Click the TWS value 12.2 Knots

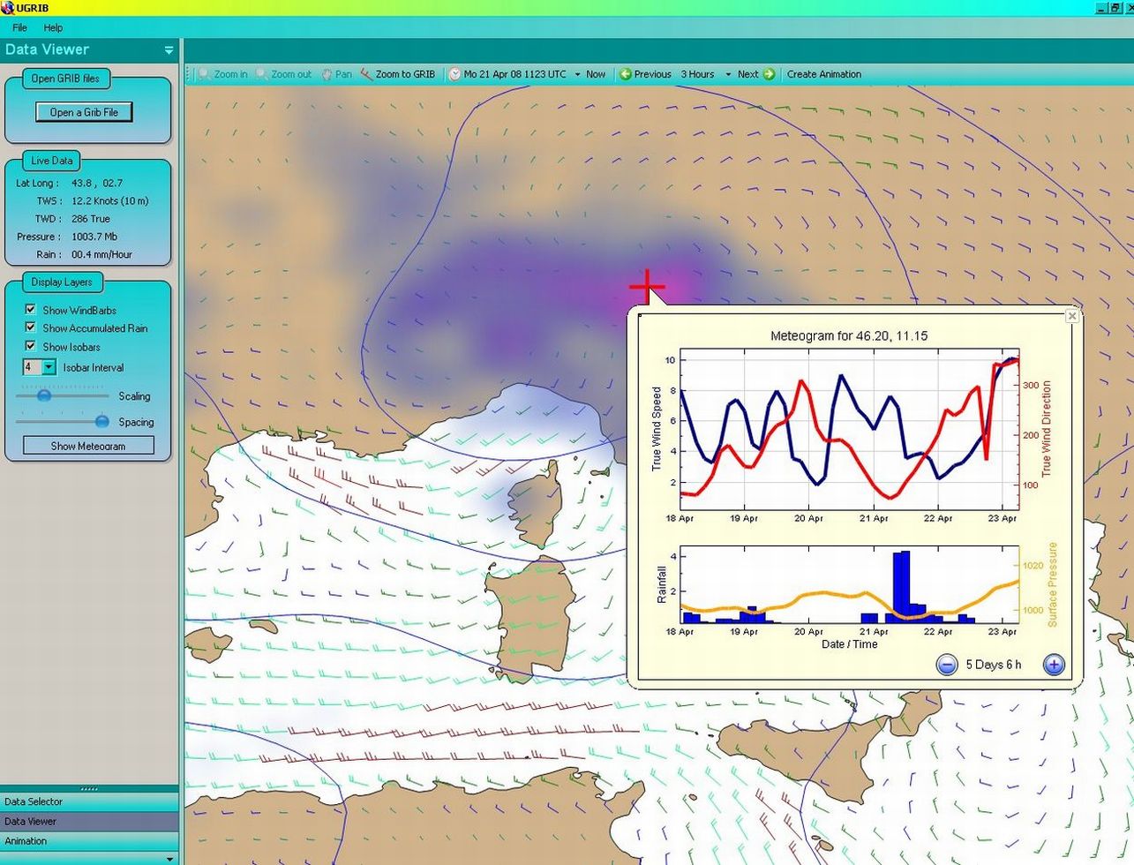tap(110, 200)
